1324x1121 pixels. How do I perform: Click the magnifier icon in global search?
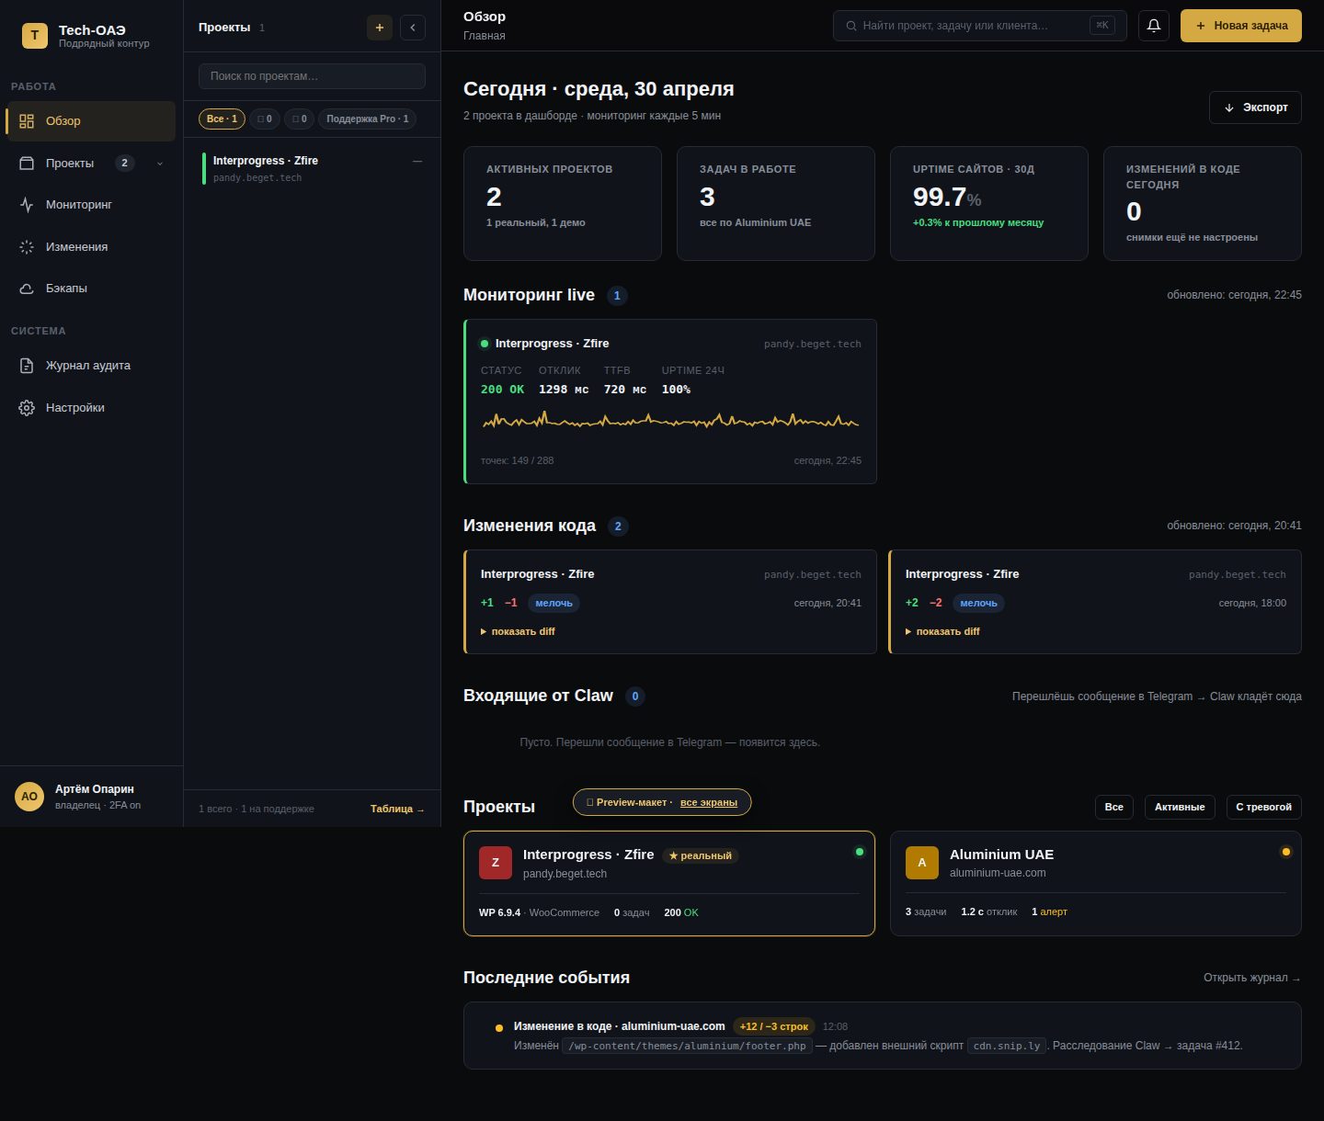click(851, 26)
